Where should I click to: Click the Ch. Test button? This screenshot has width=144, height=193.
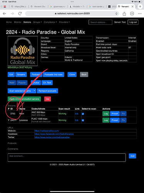pyautogui.click(x=47, y=83)
